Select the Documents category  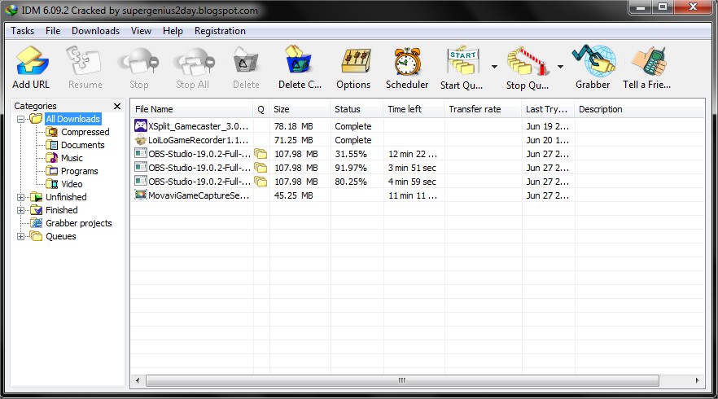point(82,145)
